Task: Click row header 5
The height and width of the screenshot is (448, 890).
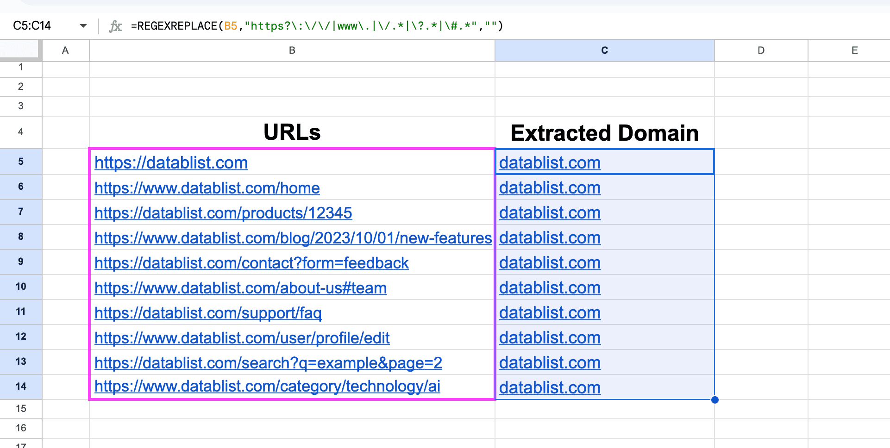Action: [x=21, y=162]
